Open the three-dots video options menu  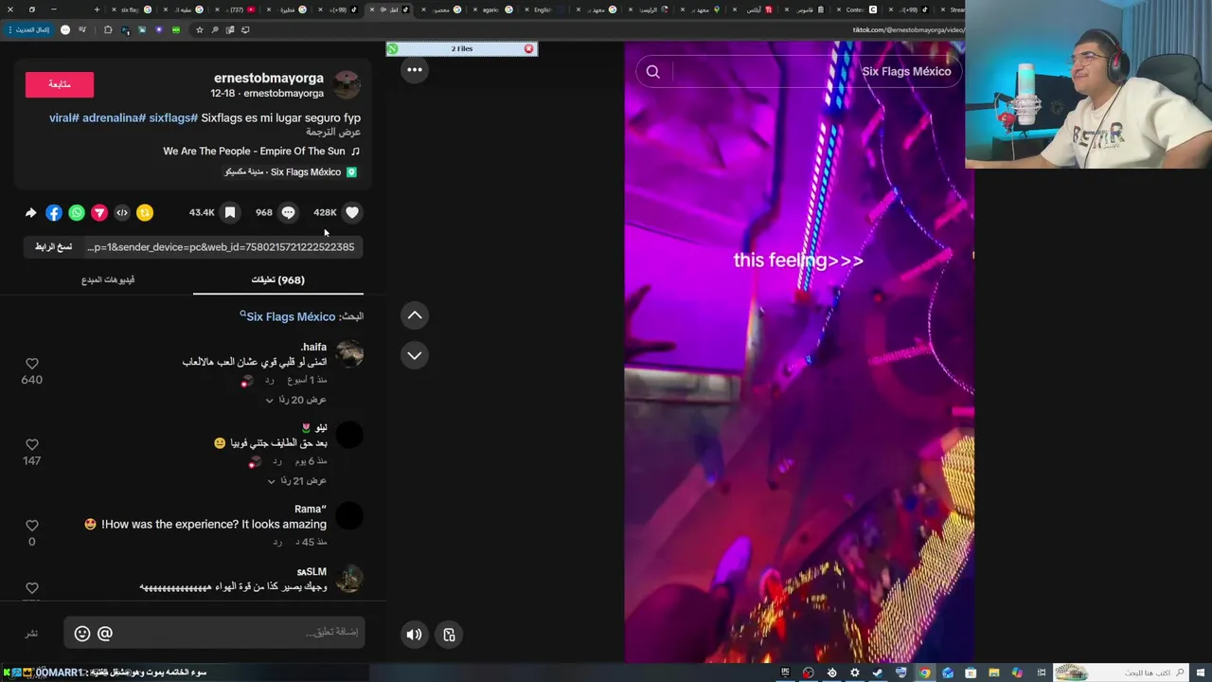coord(415,69)
